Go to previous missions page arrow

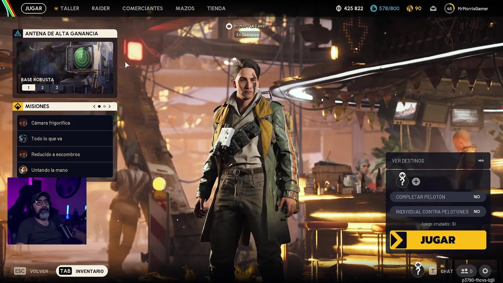pos(94,107)
